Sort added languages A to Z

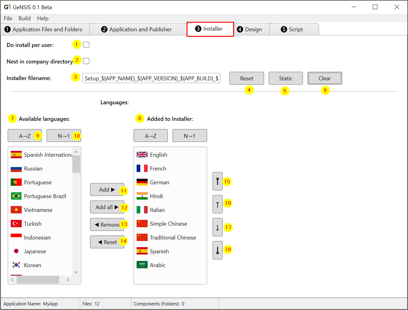click(151, 136)
